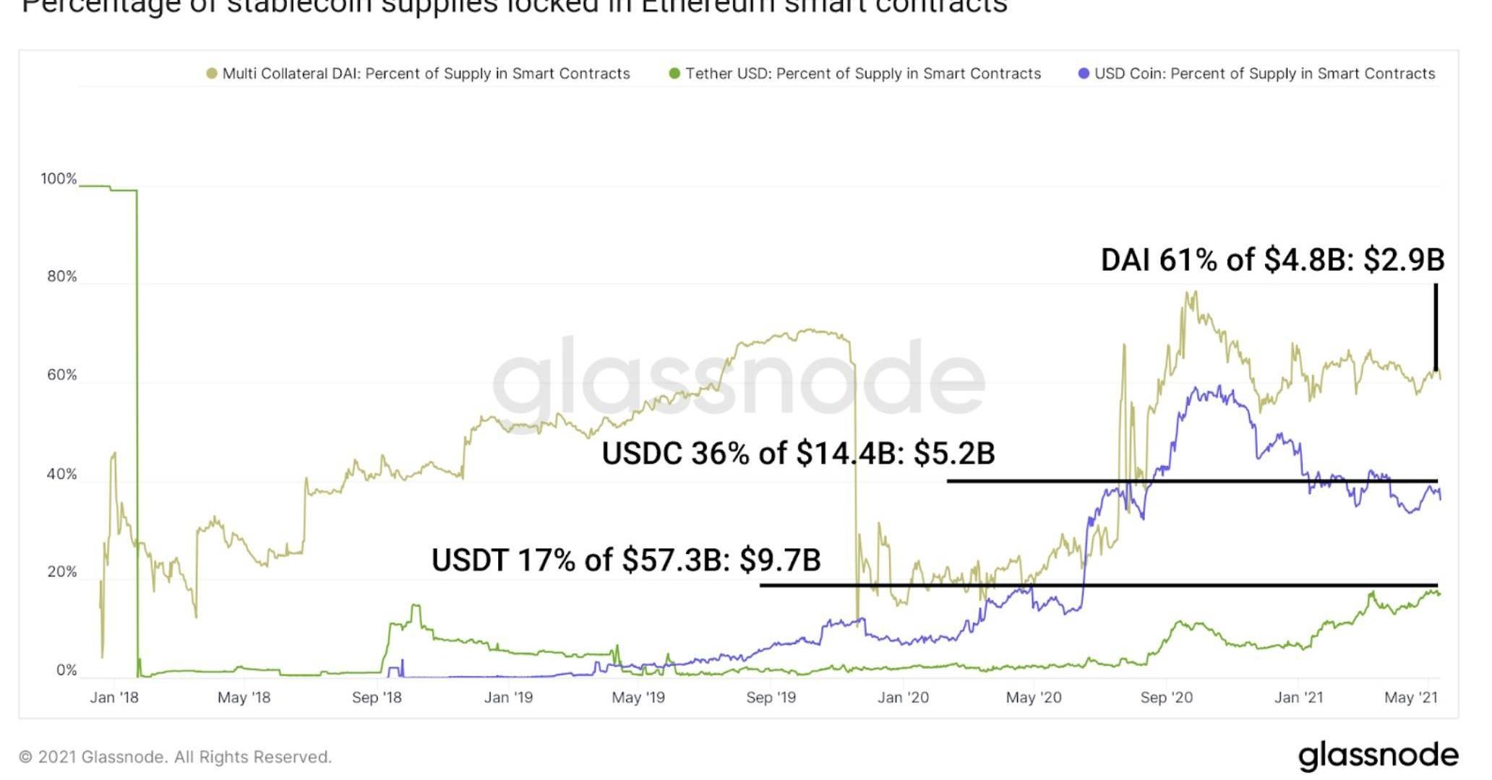Toggle the Tether USD series label

coord(863,74)
